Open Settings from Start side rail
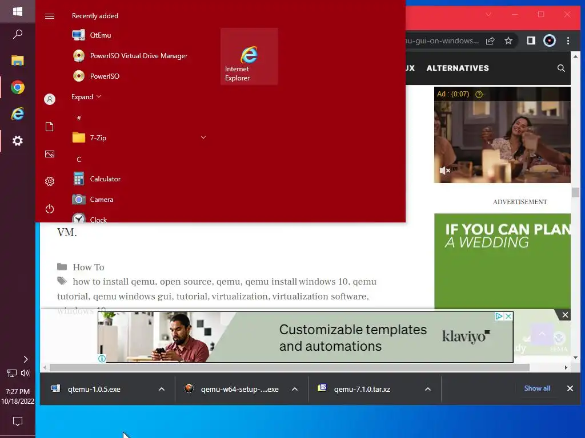 [50, 181]
